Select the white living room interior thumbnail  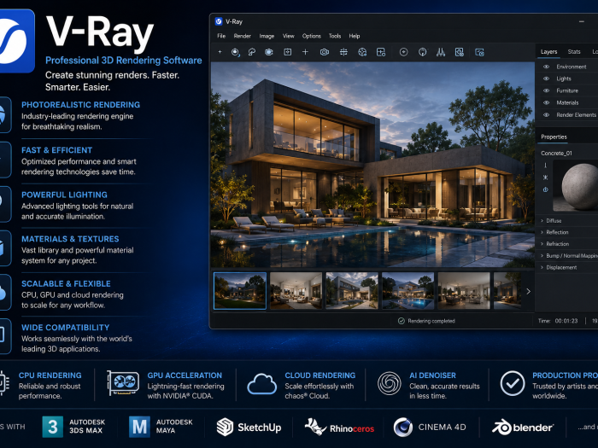(296, 291)
